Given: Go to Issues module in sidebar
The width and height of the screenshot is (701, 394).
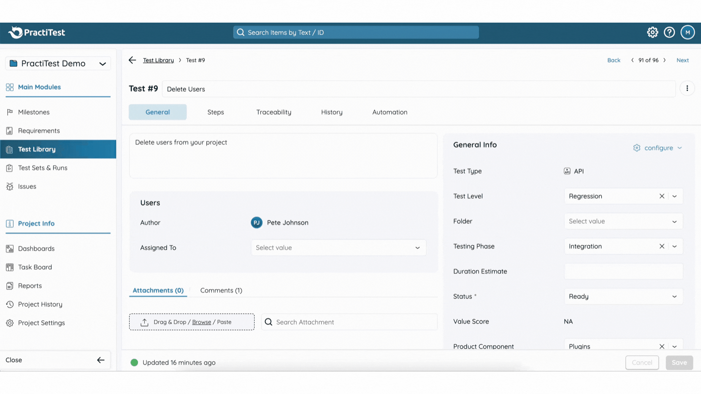Looking at the screenshot, I should 27,186.
